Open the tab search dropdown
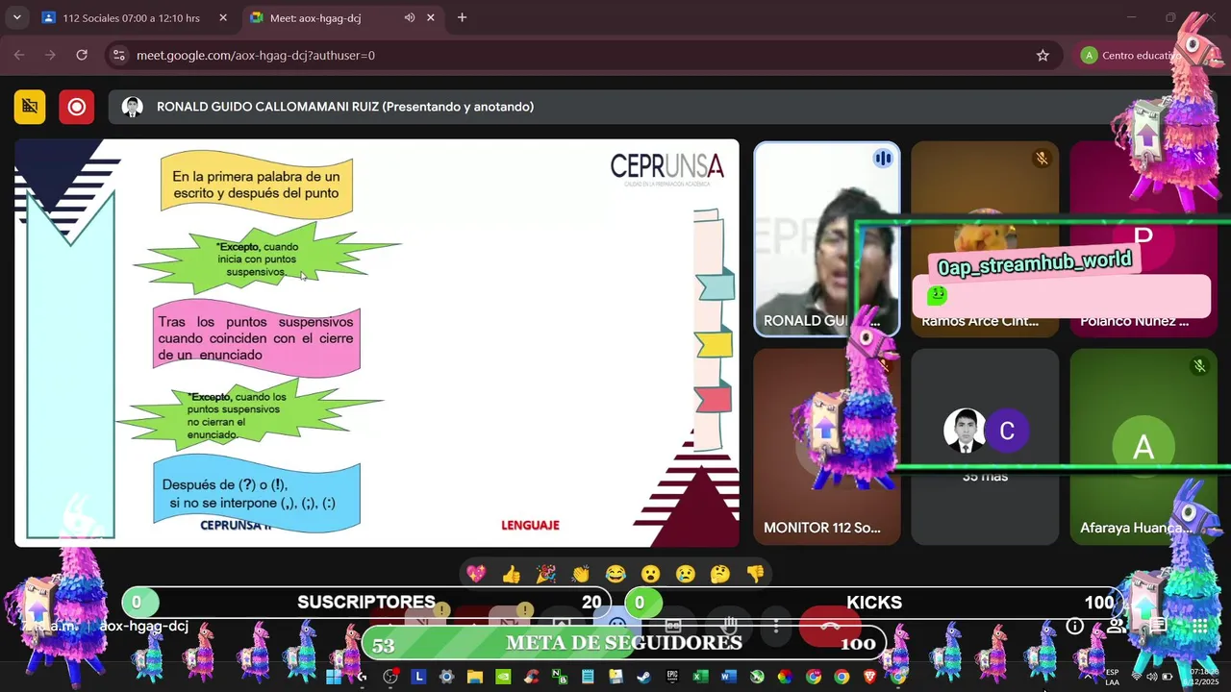This screenshot has height=692, width=1231. pyautogui.click(x=16, y=17)
